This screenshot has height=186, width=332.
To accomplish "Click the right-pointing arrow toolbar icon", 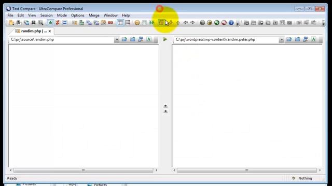I will [x=192, y=22].
